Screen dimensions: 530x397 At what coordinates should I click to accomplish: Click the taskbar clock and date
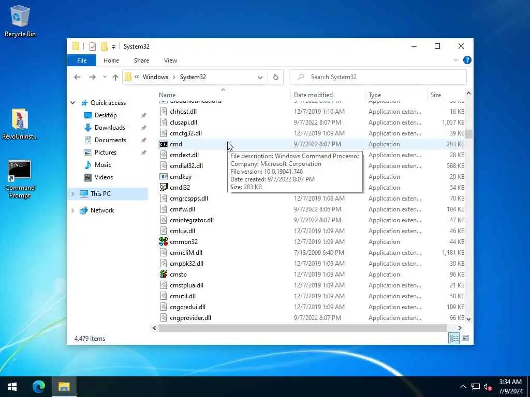click(510, 387)
